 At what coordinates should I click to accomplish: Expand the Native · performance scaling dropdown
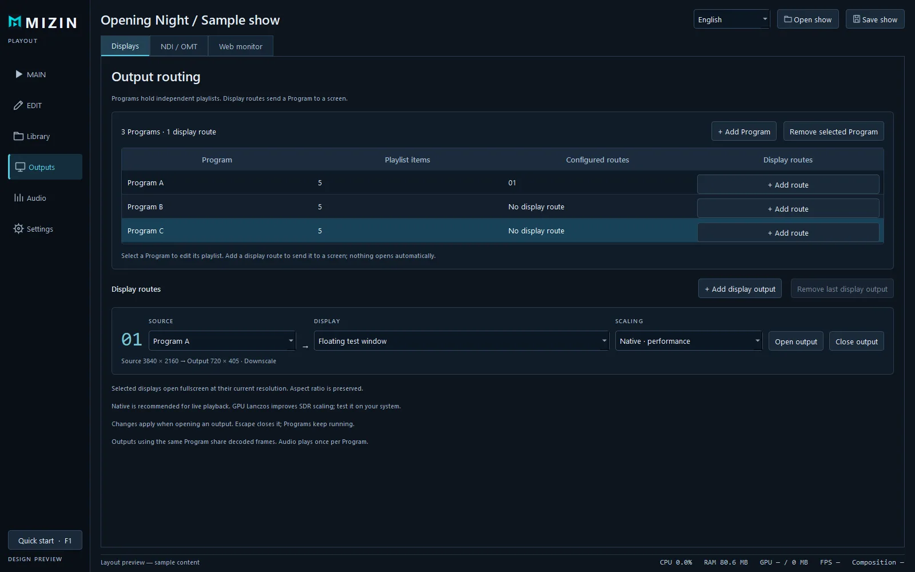(x=689, y=341)
